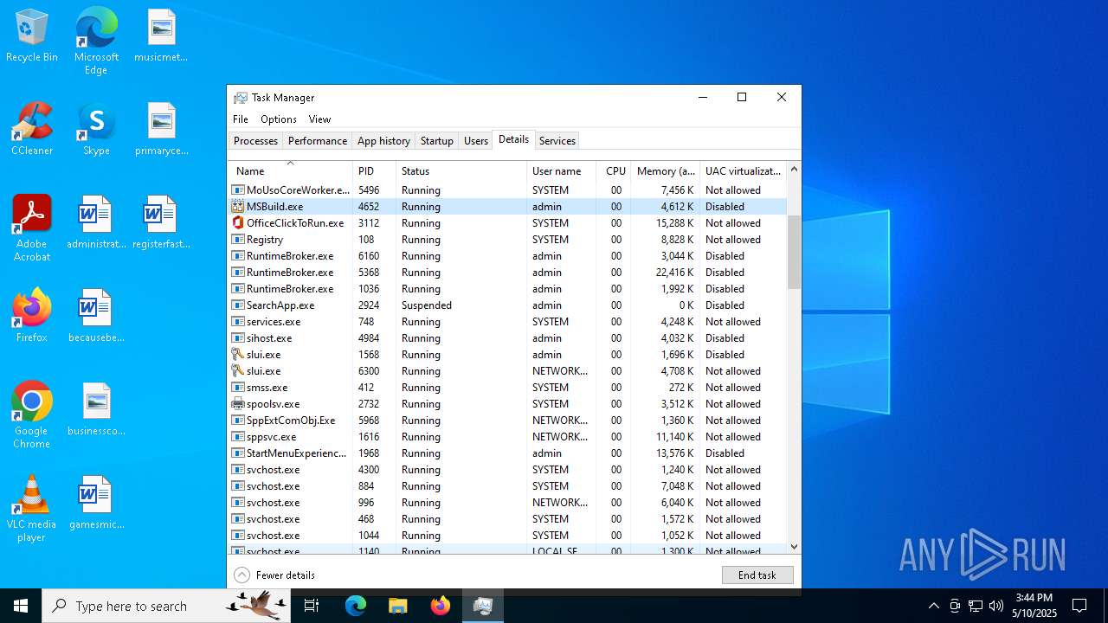Switch to the Services tab
Viewport: 1108px width, 623px height.
click(x=557, y=141)
